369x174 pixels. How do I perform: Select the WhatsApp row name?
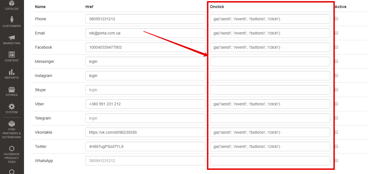click(x=44, y=161)
